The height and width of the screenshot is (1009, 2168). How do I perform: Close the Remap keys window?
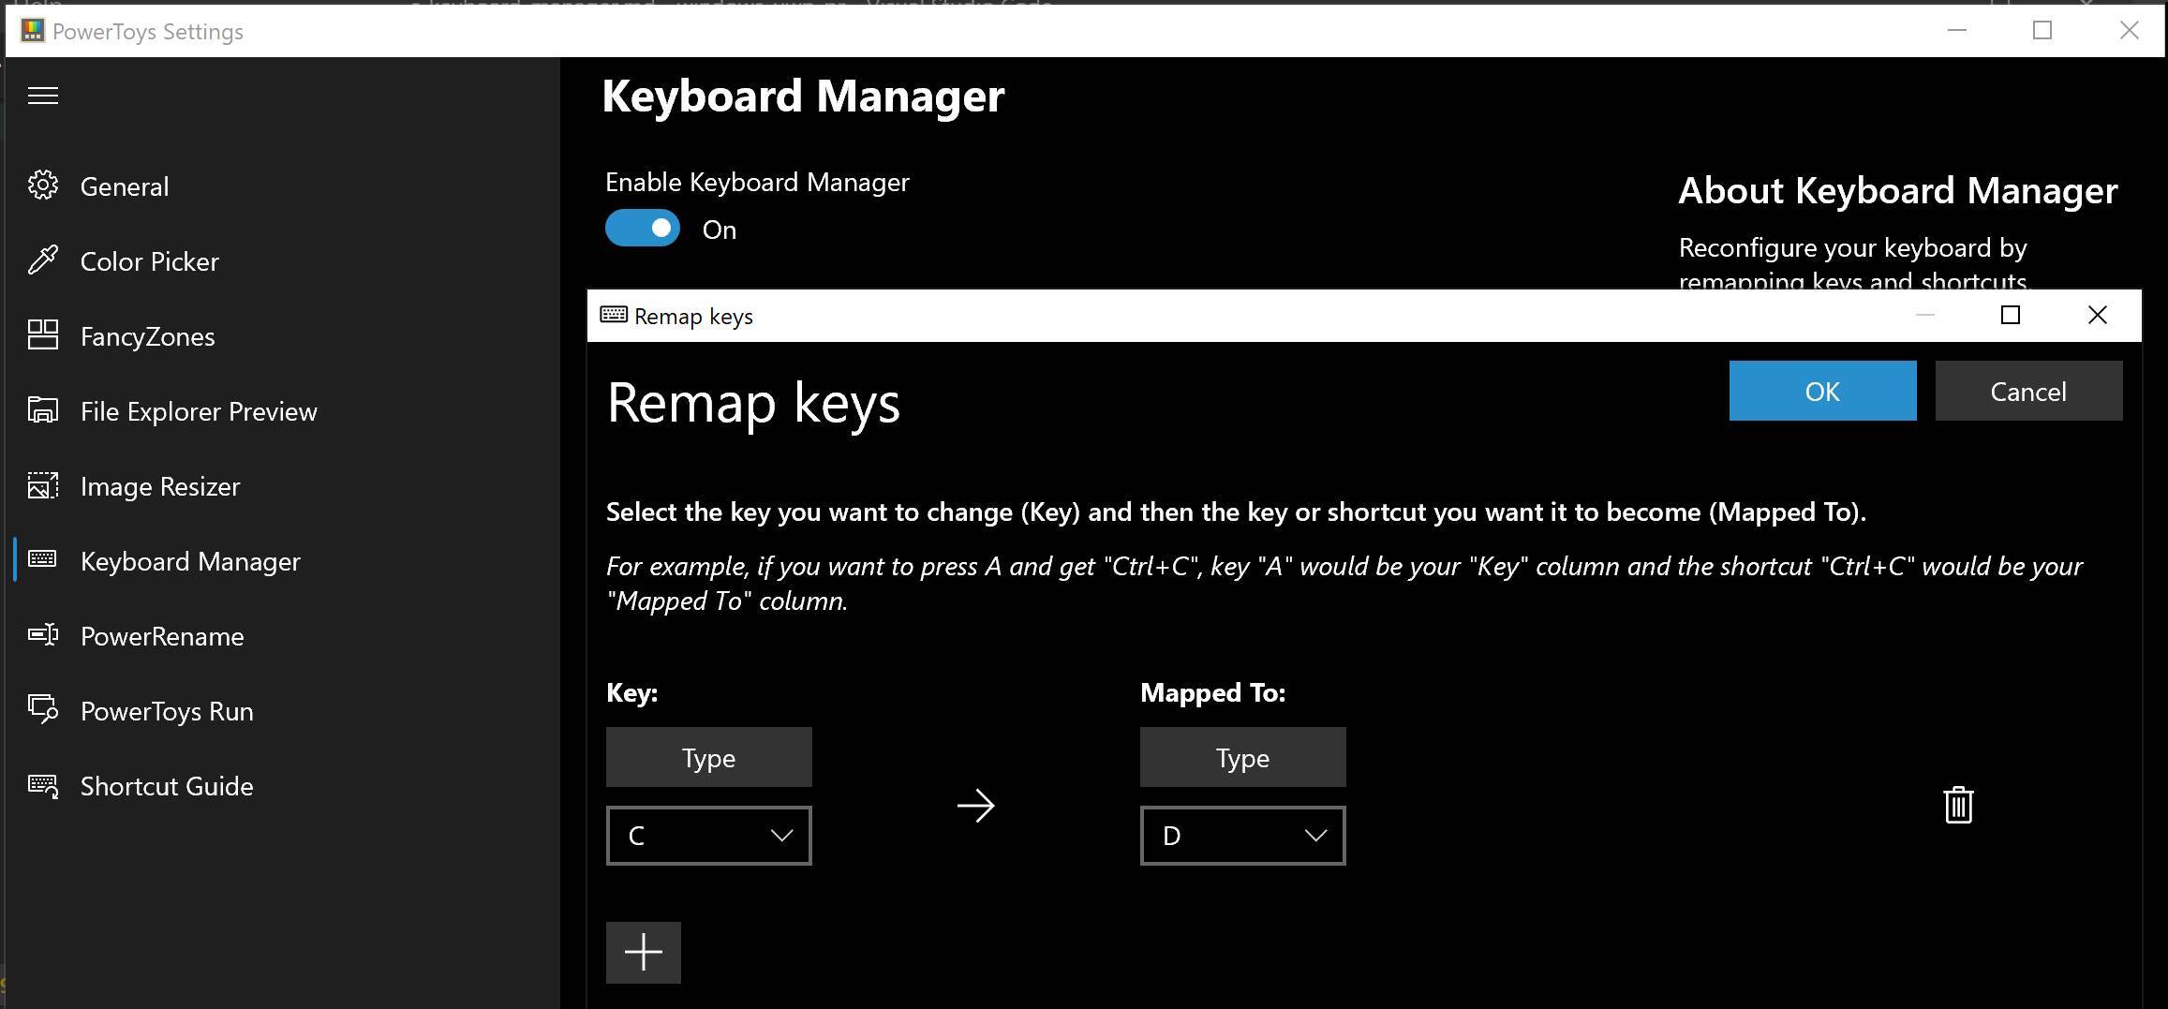2097,315
